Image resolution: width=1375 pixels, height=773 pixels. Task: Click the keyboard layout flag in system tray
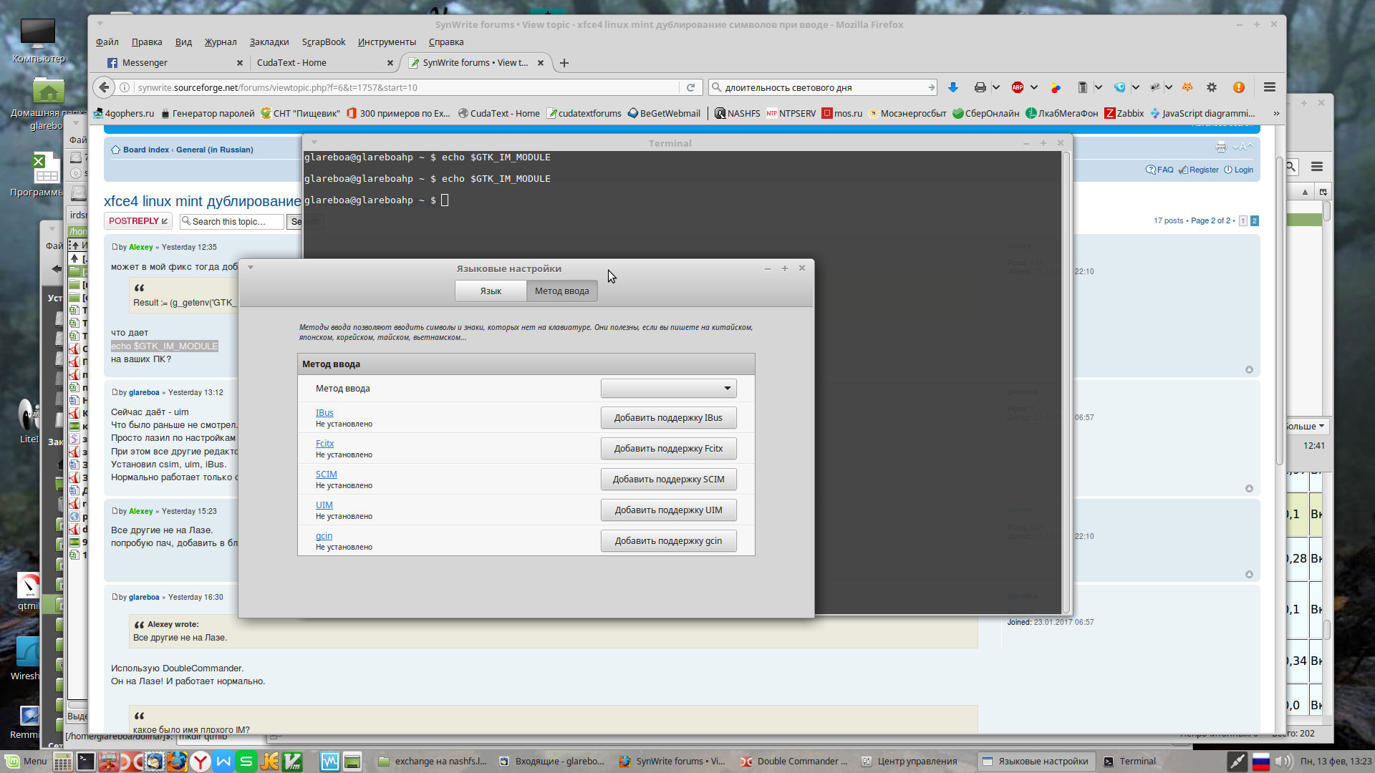(x=1260, y=762)
